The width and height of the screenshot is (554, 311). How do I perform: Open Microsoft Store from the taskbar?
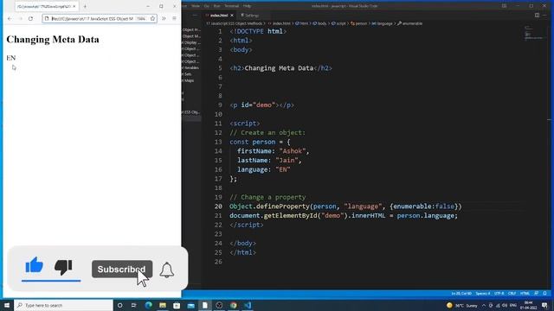(177, 305)
